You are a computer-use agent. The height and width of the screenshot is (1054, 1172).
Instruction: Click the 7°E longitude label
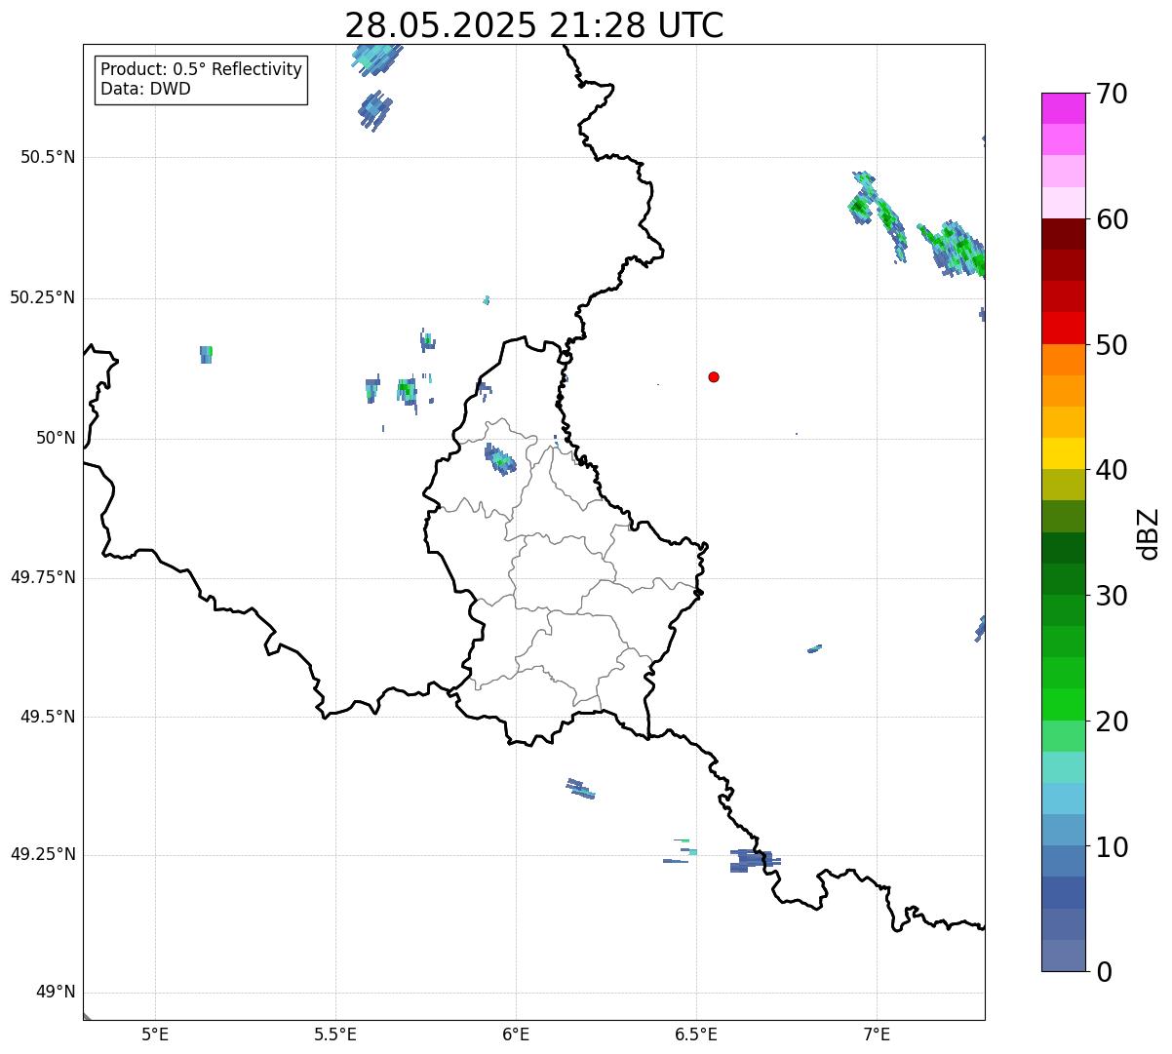pos(877,1034)
